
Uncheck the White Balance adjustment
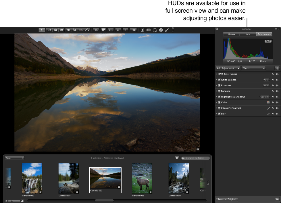(219, 80)
